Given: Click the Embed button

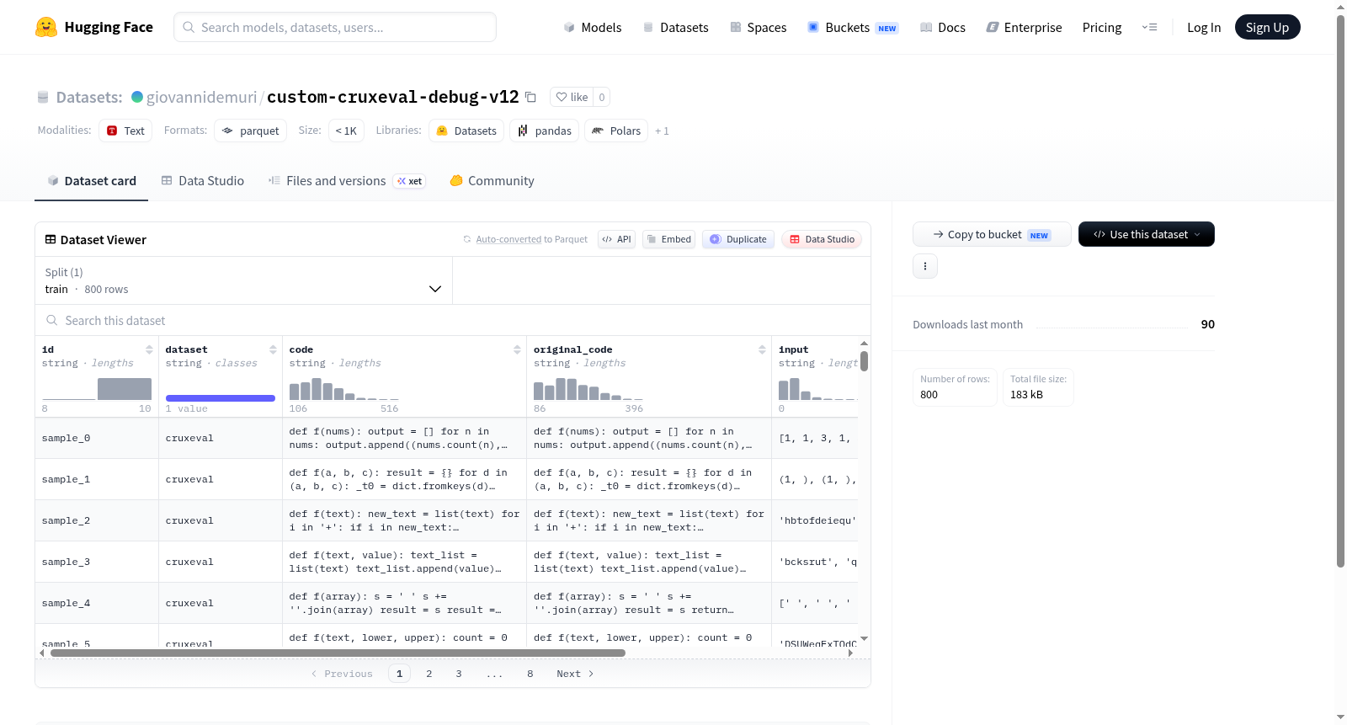Looking at the screenshot, I should [x=668, y=239].
